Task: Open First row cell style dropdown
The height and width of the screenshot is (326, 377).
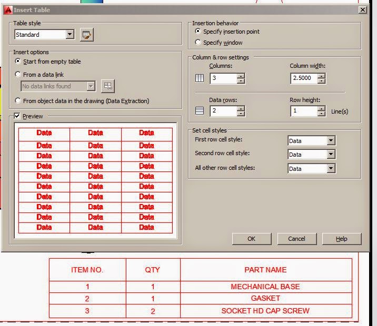Action: tap(331, 141)
